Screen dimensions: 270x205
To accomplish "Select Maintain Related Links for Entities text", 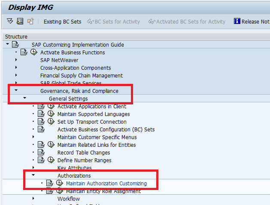I will pos(97,145).
